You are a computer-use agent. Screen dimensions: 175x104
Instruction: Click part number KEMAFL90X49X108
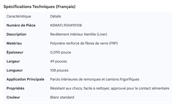pos(66,25)
